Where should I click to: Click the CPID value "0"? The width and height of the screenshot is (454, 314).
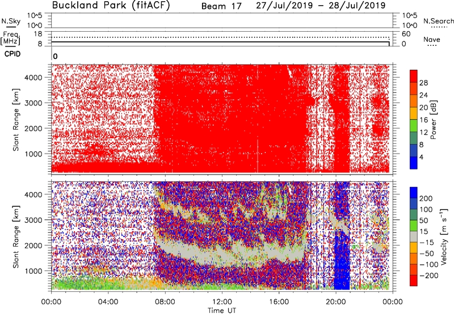pyautogui.click(x=55, y=56)
